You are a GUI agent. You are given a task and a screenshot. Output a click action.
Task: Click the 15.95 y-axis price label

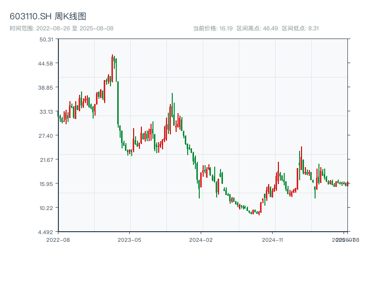pyautogui.click(x=46, y=184)
